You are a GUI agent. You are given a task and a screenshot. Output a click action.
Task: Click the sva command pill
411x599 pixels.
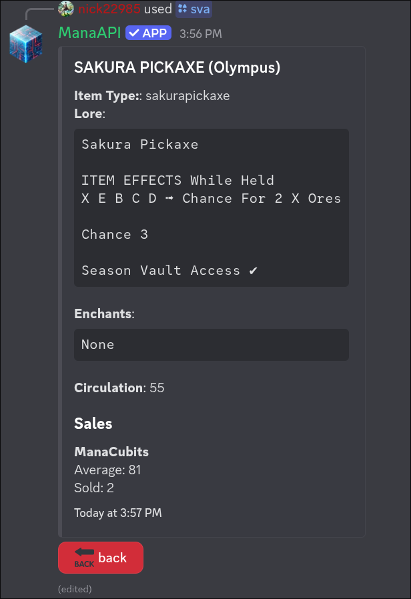click(x=195, y=9)
